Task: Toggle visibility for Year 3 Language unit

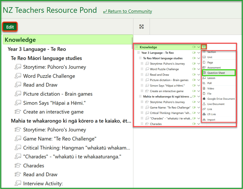Action: click(x=194, y=53)
